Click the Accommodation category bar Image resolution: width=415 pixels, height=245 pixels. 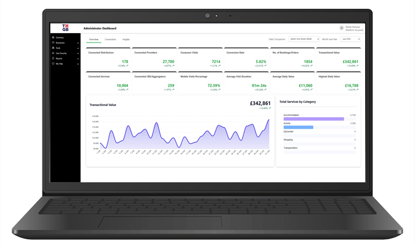[x=314, y=119]
